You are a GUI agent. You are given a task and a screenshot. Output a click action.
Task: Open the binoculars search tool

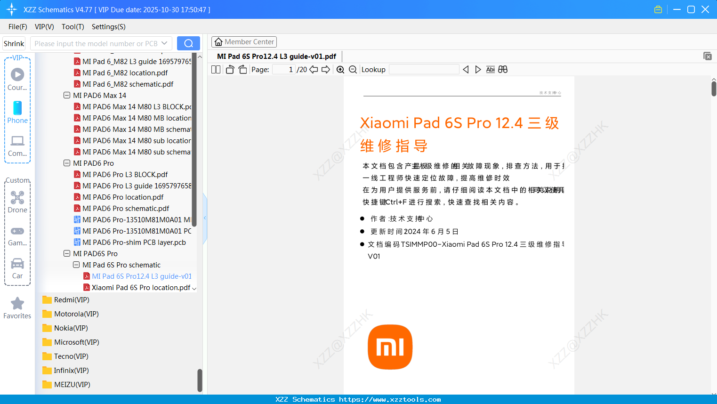coord(503,69)
